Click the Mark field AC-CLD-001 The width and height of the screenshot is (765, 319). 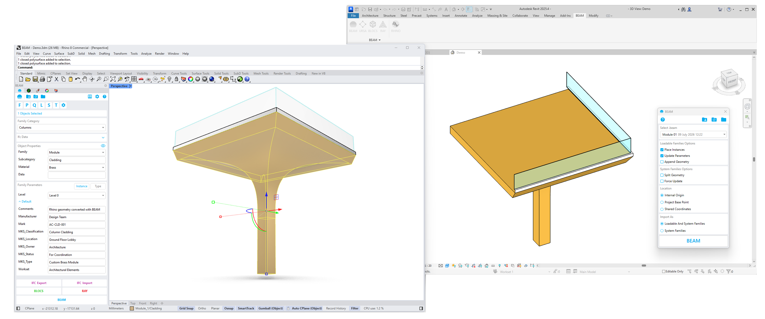(77, 224)
